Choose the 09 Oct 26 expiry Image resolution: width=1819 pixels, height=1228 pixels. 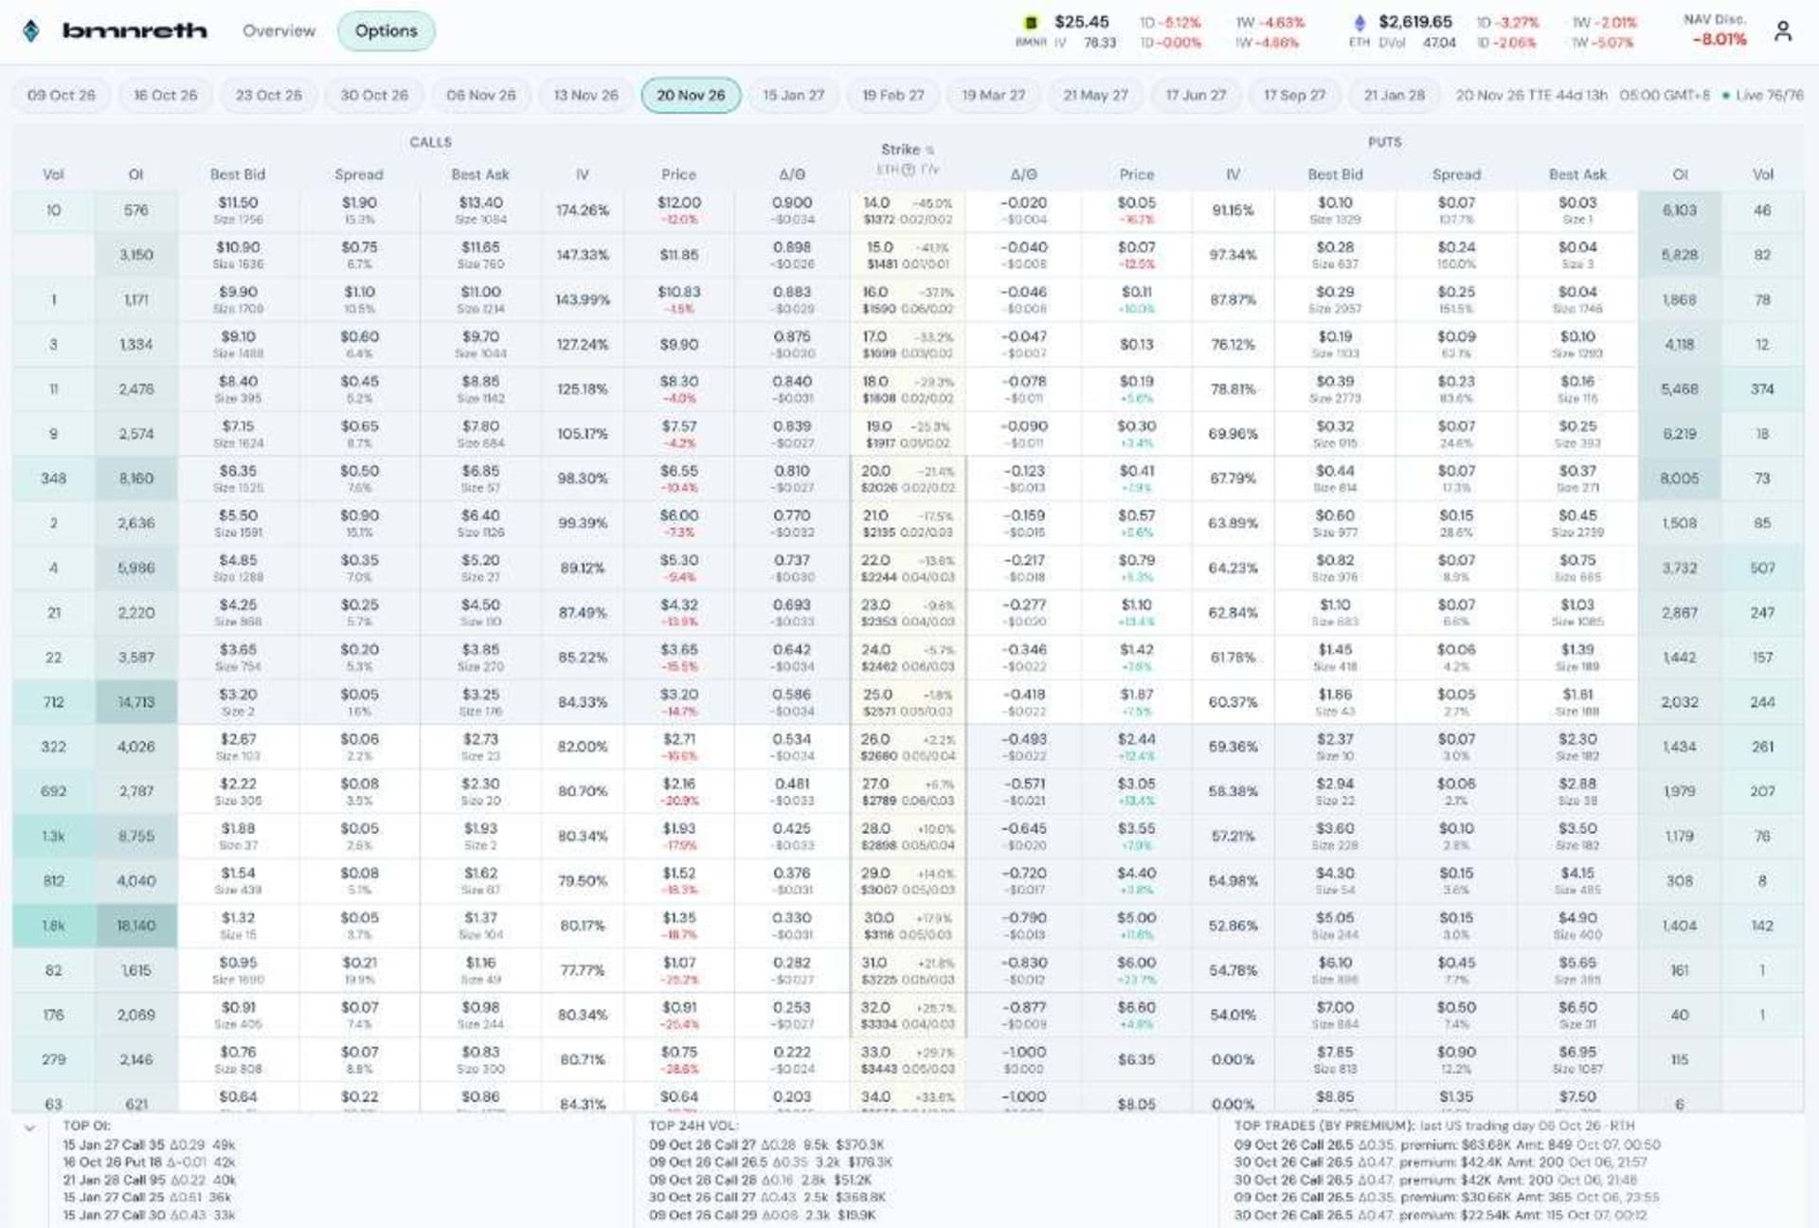(62, 95)
